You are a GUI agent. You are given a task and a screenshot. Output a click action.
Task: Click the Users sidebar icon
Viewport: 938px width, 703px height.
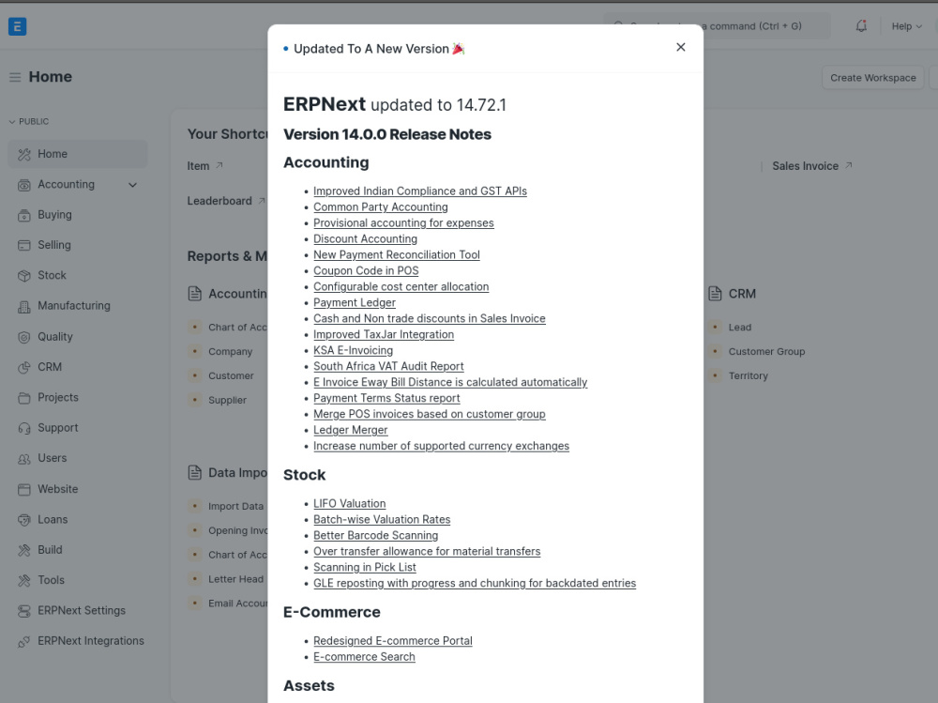coord(24,459)
